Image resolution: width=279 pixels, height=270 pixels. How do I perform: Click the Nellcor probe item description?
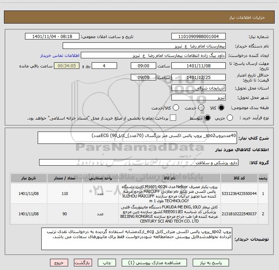point(170,194)
